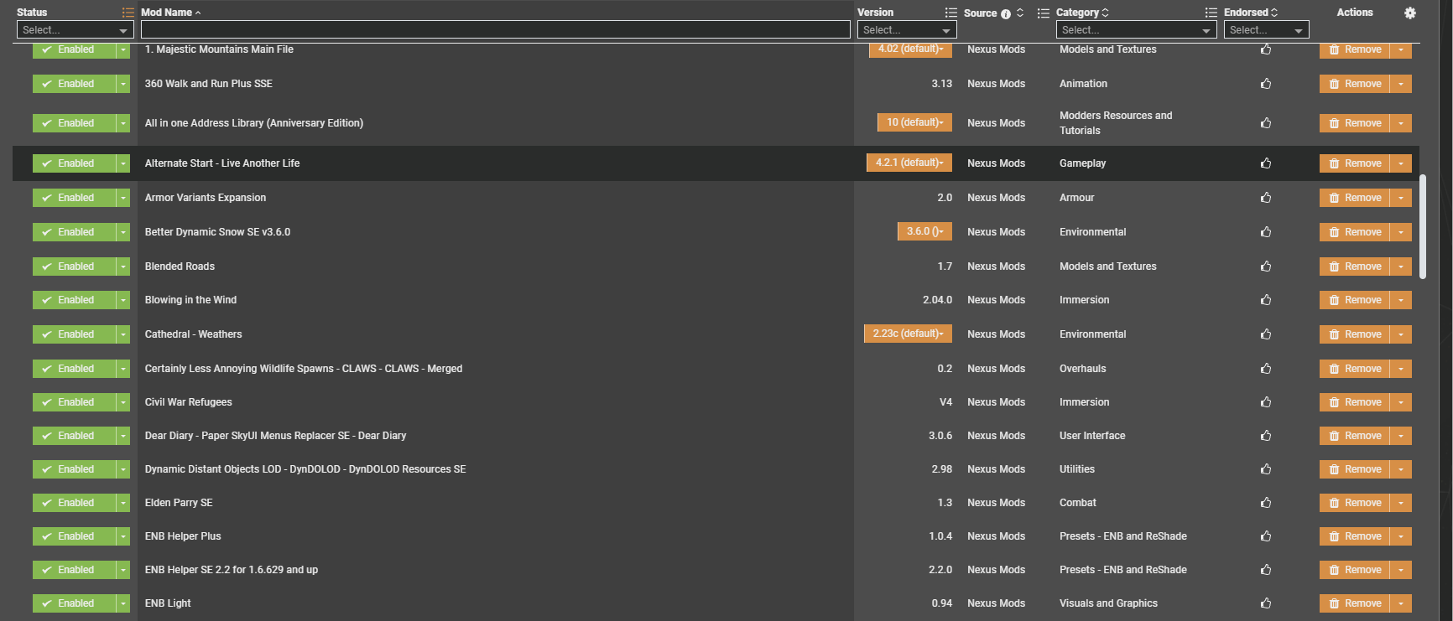Click the Mod Name filter text field

[495, 30]
